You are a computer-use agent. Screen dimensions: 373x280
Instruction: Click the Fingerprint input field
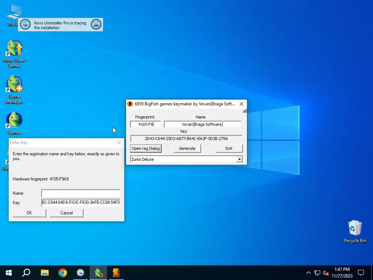tap(145, 124)
